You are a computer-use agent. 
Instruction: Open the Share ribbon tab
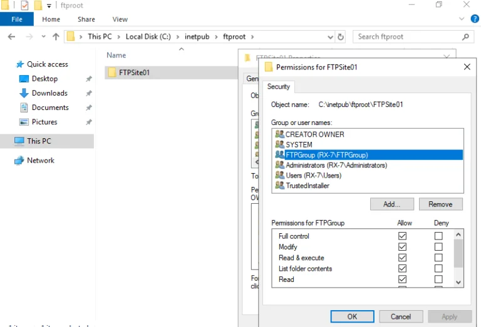pos(86,19)
